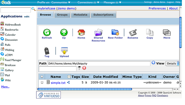This screenshot has width=185, height=105.
Task: Click the ODS logo
Action: pyautogui.click(x=6, y=2)
